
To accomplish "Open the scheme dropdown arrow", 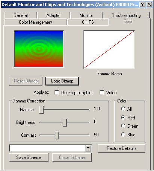I will tap(88, 148).
